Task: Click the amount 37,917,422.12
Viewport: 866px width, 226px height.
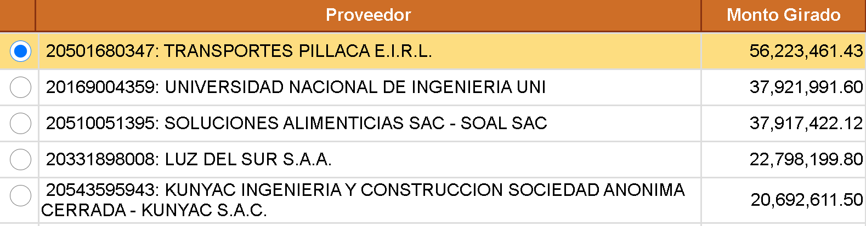Action: click(806, 123)
